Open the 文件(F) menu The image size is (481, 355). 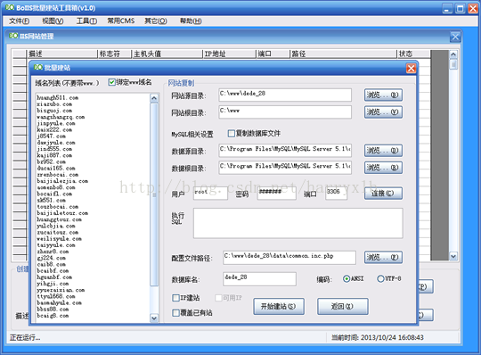click(x=19, y=21)
